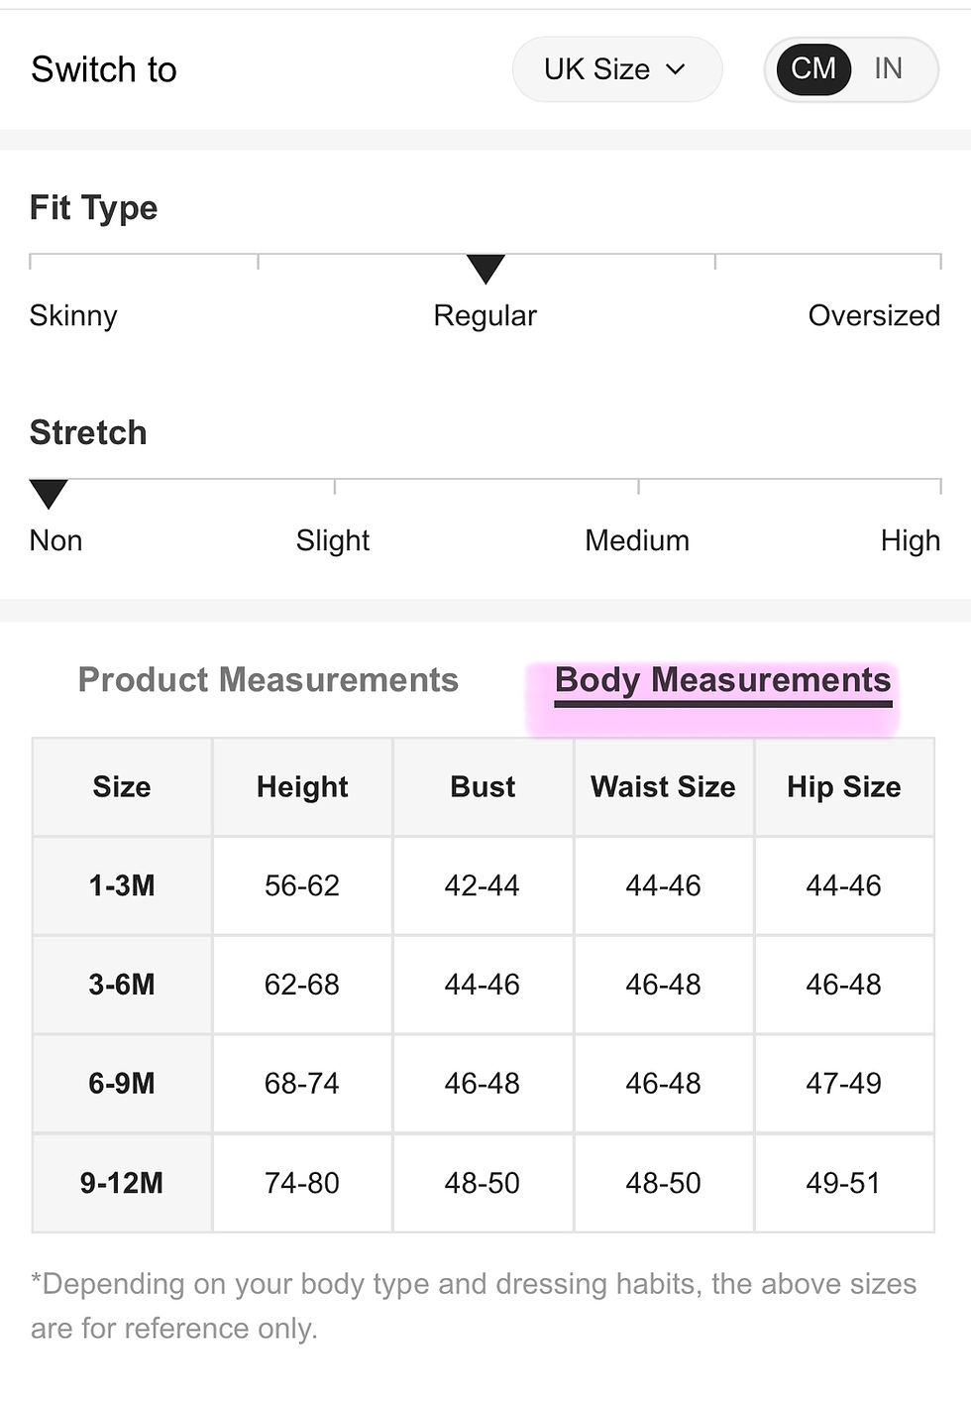Click the Slight stretch label
Image resolution: width=971 pixels, height=1405 pixels.
click(x=333, y=541)
